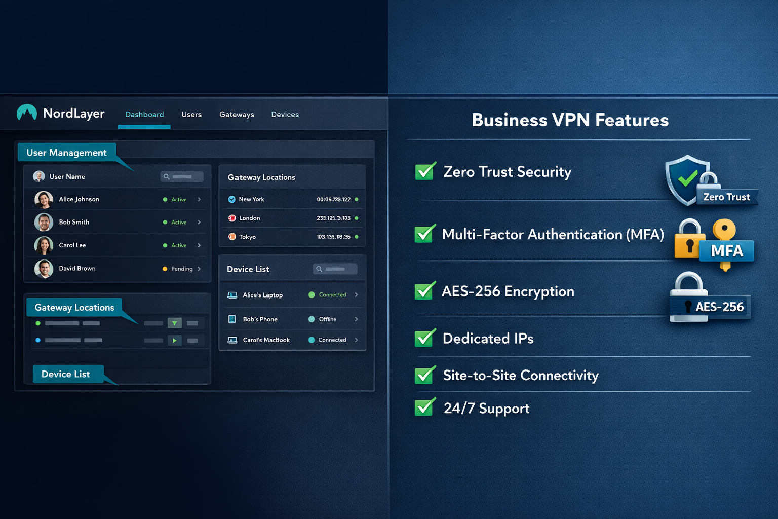Click Tokyo's green status dot
778x519 pixels.
pyautogui.click(x=357, y=237)
